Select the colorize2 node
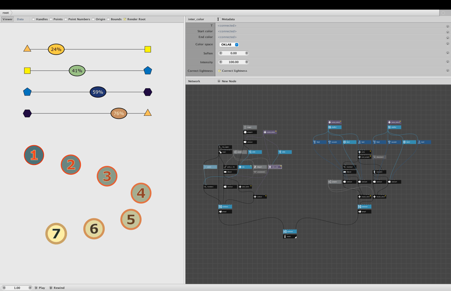The width and height of the screenshot is (451, 291). 230,187
